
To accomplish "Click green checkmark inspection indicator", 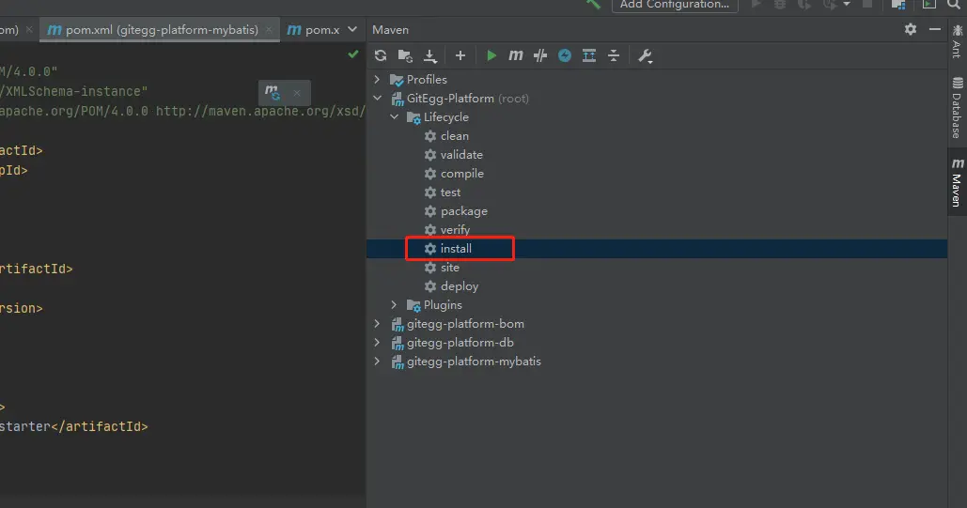I will (352, 54).
